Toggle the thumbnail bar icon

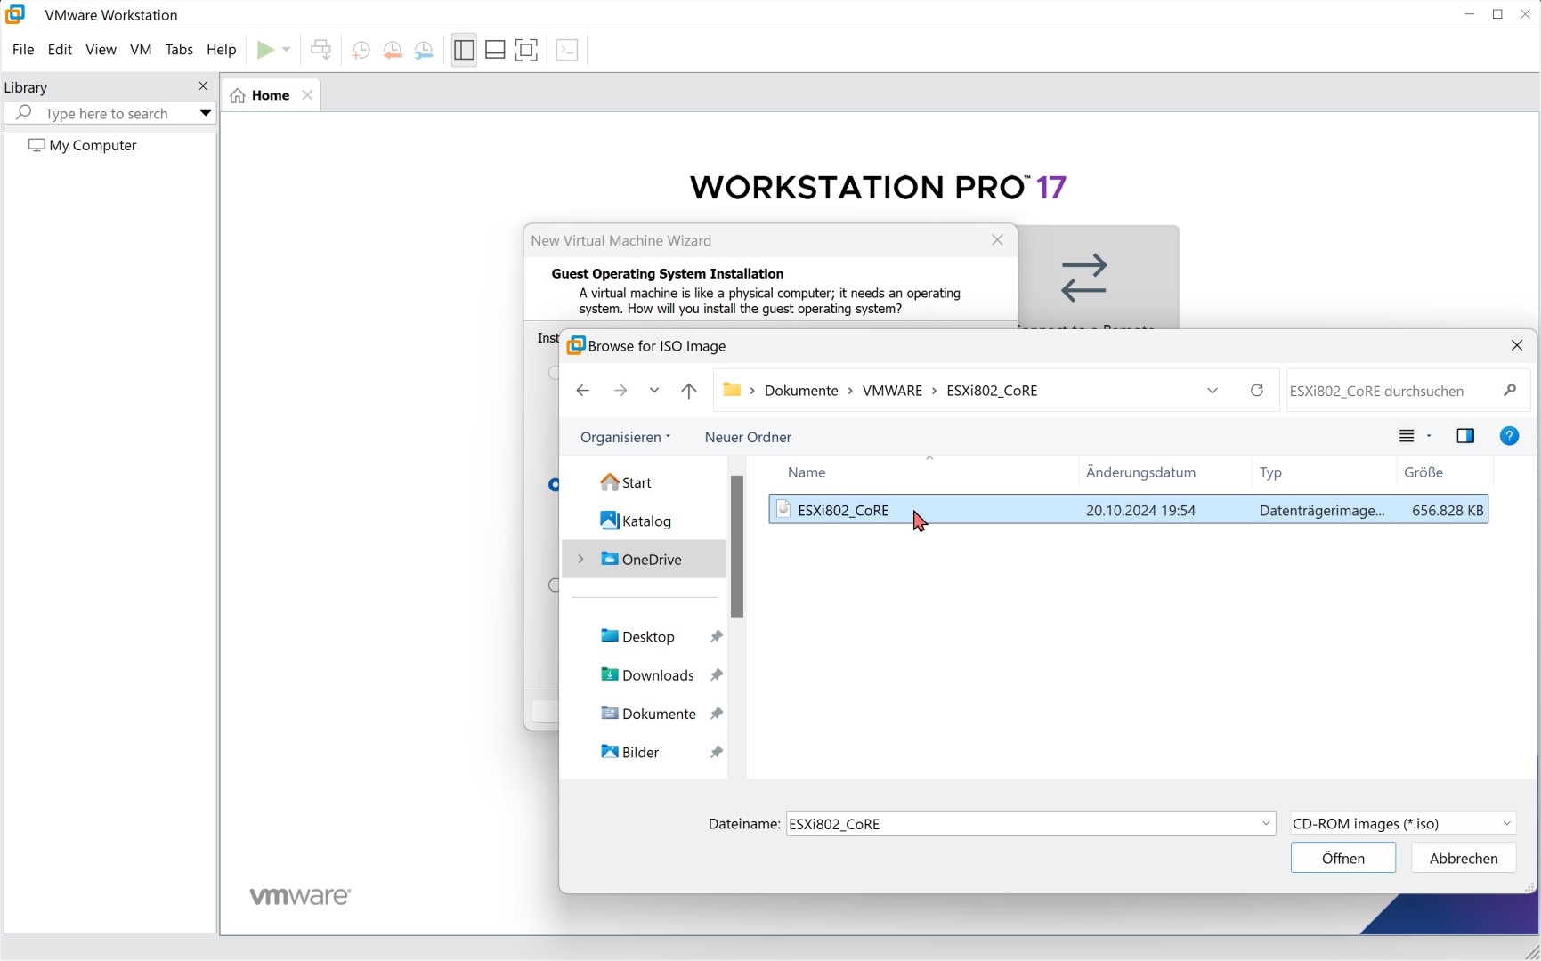point(495,50)
